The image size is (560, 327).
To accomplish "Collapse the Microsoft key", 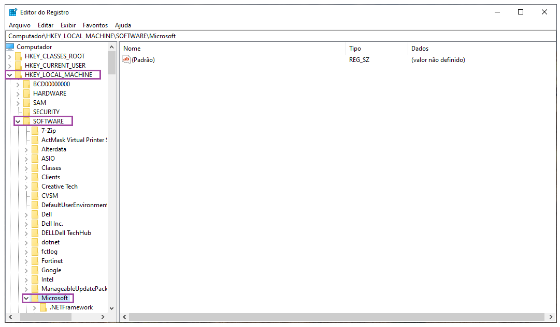I will coord(26,298).
